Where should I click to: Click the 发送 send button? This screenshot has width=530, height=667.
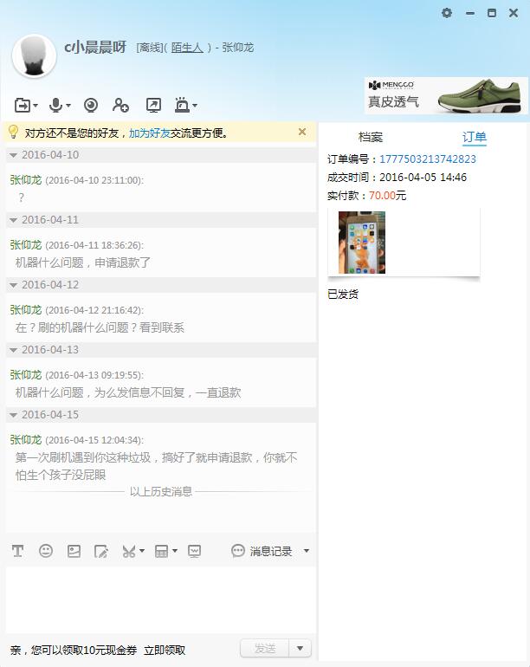(265, 648)
